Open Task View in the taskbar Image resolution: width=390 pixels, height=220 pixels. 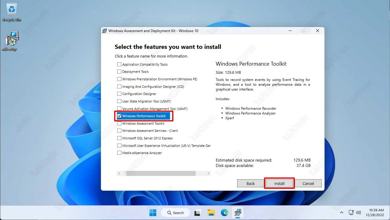[x=197, y=213]
